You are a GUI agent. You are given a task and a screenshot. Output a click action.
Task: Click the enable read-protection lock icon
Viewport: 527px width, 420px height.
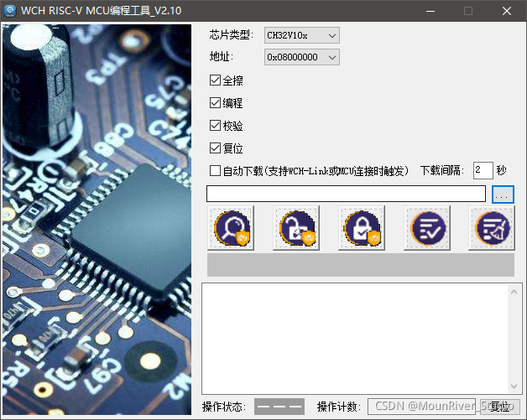point(362,228)
